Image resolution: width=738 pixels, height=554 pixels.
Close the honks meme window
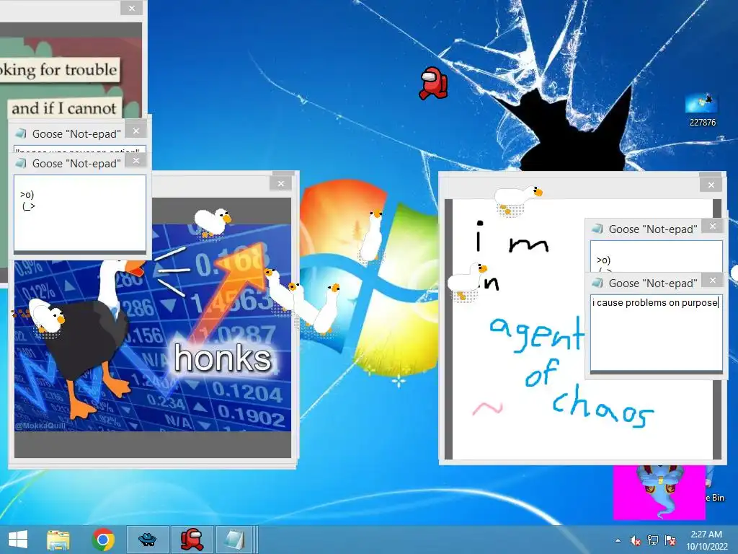(280, 184)
